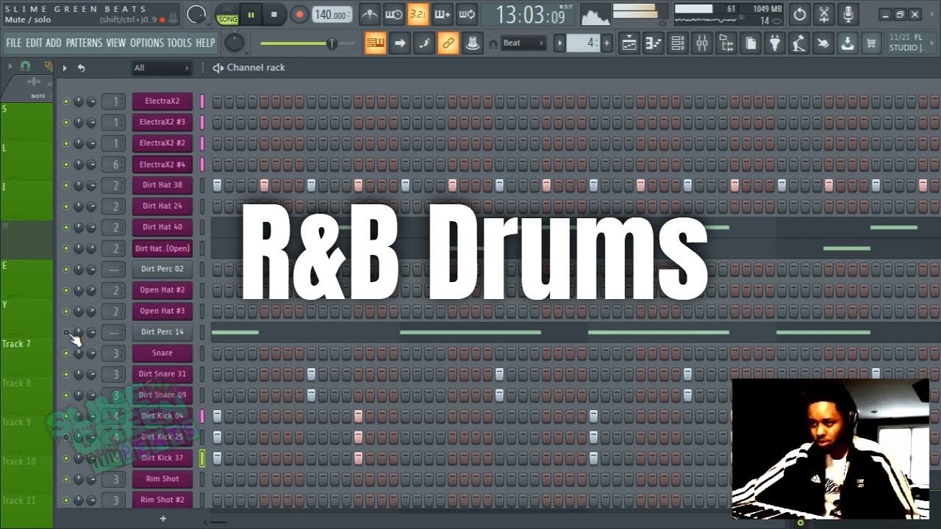Screen dimensions: 941x529
Task: Click the typing keyboard to piano icon
Action: (375, 43)
